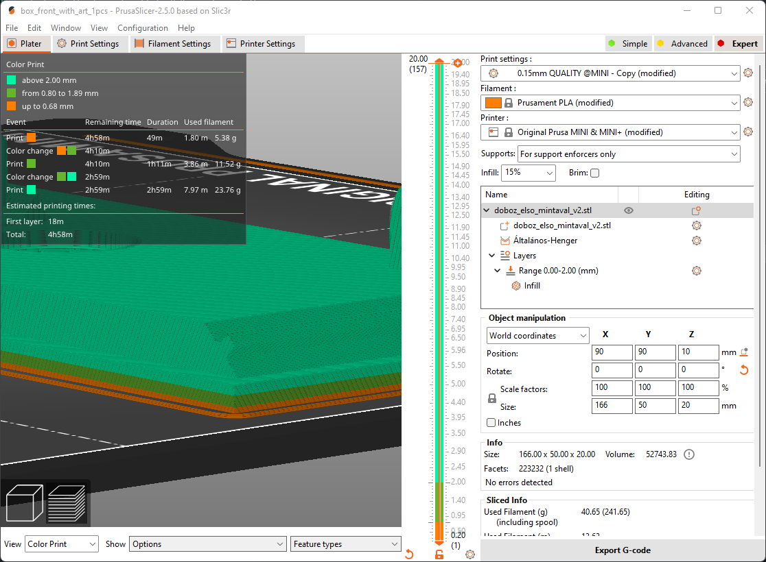Click the filament preset edit gear icon

(748, 102)
